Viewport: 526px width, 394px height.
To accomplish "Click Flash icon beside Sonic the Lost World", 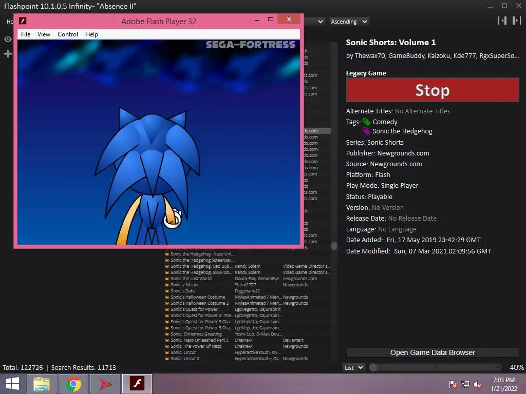I will point(167,279).
